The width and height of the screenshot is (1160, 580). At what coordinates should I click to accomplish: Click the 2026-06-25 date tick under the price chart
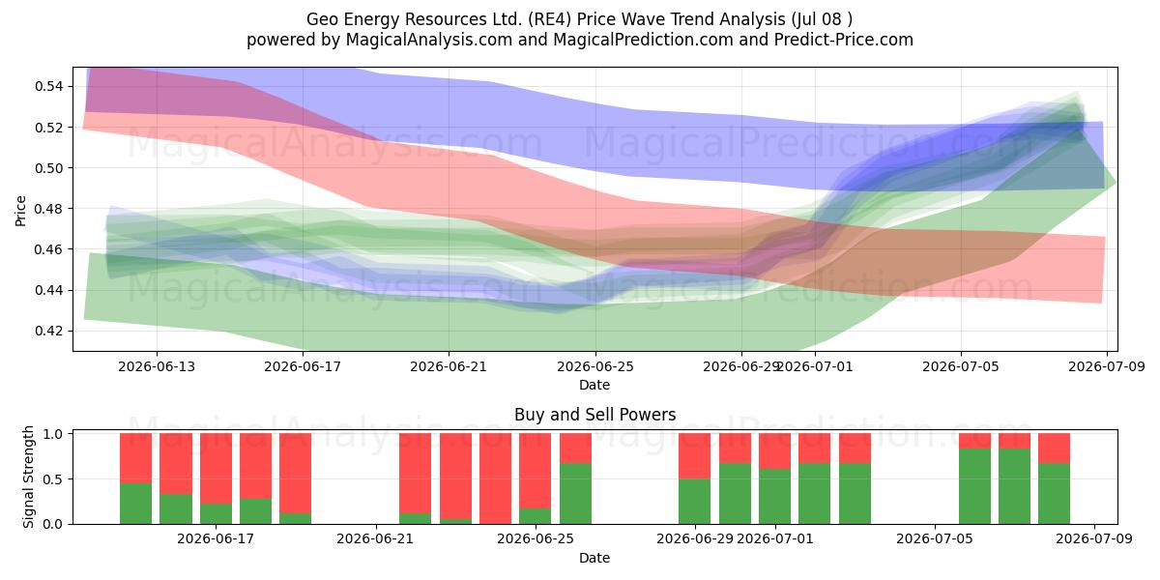click(594, 366)
